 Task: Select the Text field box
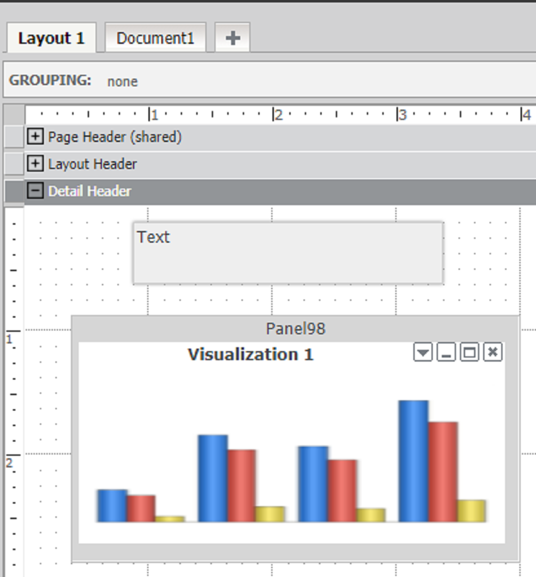tap(288, 253)
